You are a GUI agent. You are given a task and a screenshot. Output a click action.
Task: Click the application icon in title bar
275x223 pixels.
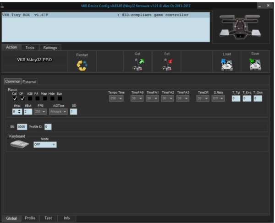(x=2, y=6)
